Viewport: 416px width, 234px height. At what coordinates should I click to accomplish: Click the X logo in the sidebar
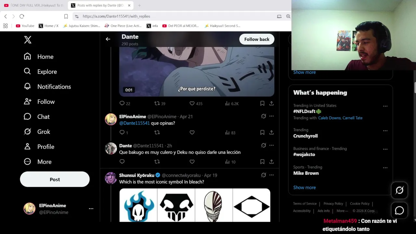click(x=28, y=40)
